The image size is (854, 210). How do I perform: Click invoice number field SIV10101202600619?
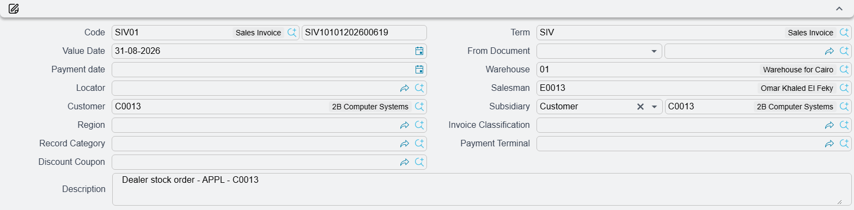point(364,33)
